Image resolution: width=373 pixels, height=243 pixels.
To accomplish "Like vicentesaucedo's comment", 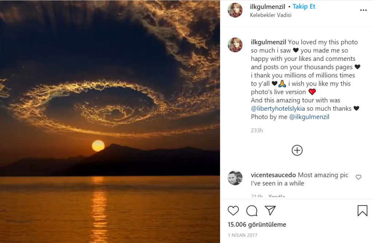I will 358,177.
